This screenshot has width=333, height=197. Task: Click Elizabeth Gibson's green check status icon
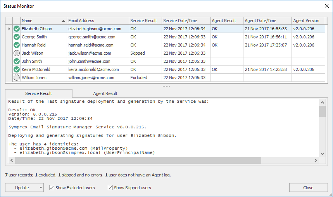pyautogui.click(x=16, y=29)
